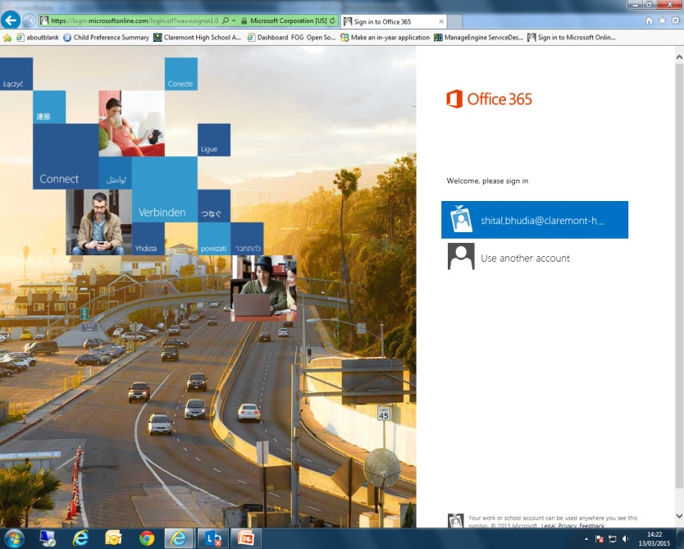
Task: Switch to active Internet Explorer window in taskbar
Action: click(179, 538)
